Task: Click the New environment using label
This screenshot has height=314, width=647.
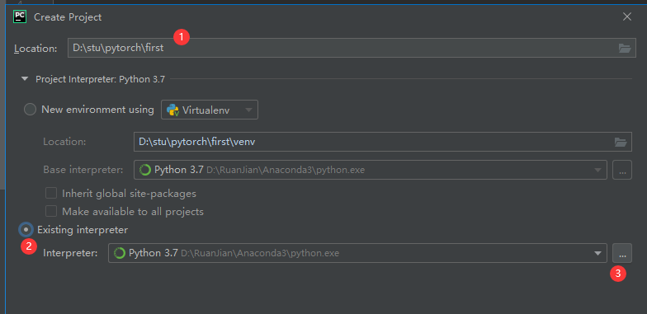Action: pos(97,110)
